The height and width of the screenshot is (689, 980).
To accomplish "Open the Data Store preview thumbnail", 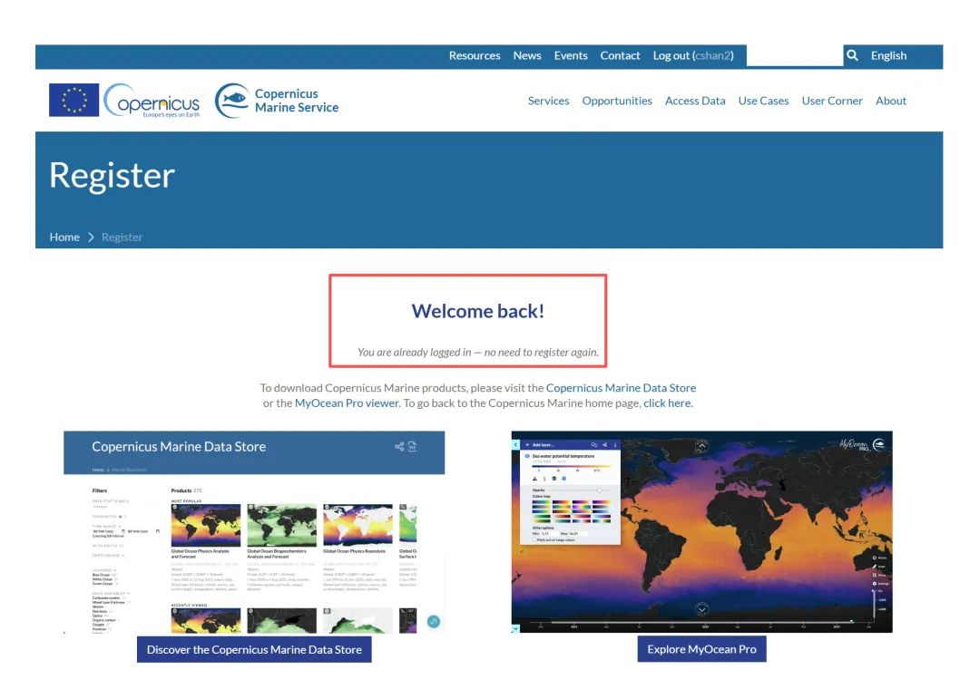I will tap(254, 532).
